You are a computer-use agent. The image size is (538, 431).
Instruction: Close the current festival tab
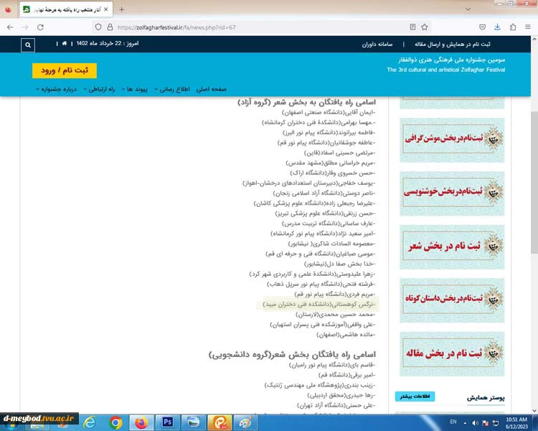tap(105, 9)
